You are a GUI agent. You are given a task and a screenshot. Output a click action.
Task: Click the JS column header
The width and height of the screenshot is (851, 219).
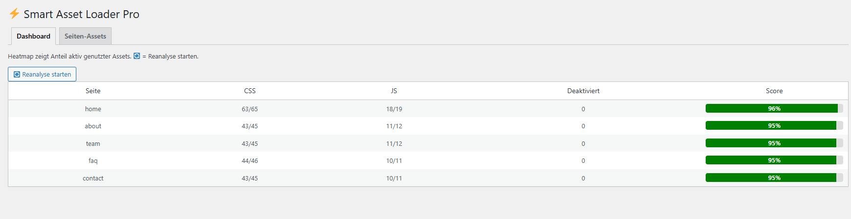[x=394, y=91]
